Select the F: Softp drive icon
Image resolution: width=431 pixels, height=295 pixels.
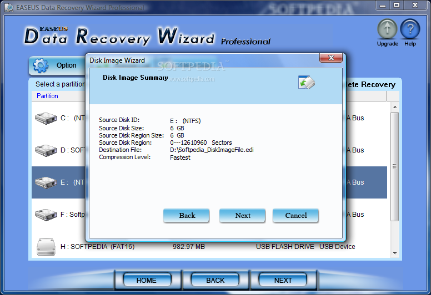coord(46,215)
